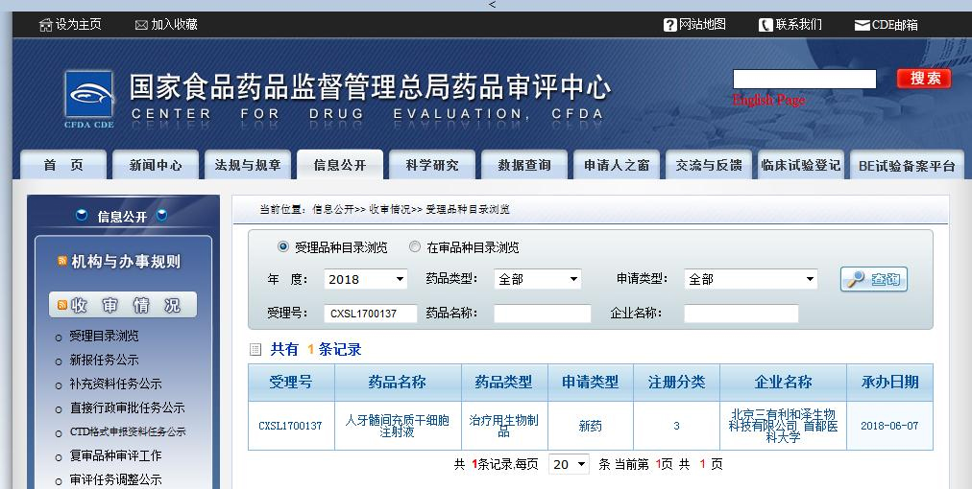Viewport: 972px width, 489px height.
Task: Open the per-page count dropdown showing 20
Action: (x=569, y=464)
